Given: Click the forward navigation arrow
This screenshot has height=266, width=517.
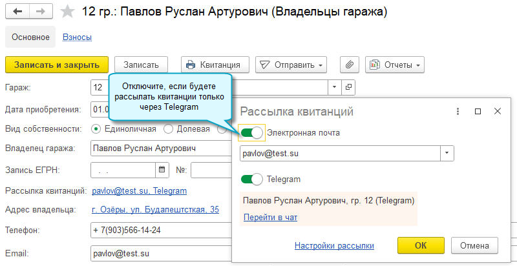Looking at the screenshot, I should pos(41,12).
